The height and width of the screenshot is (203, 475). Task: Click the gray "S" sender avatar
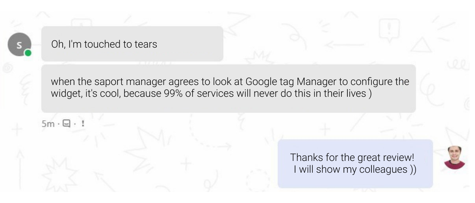tap(18, 45)
